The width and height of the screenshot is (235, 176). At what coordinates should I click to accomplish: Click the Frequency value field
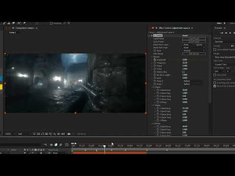(185, 63)
